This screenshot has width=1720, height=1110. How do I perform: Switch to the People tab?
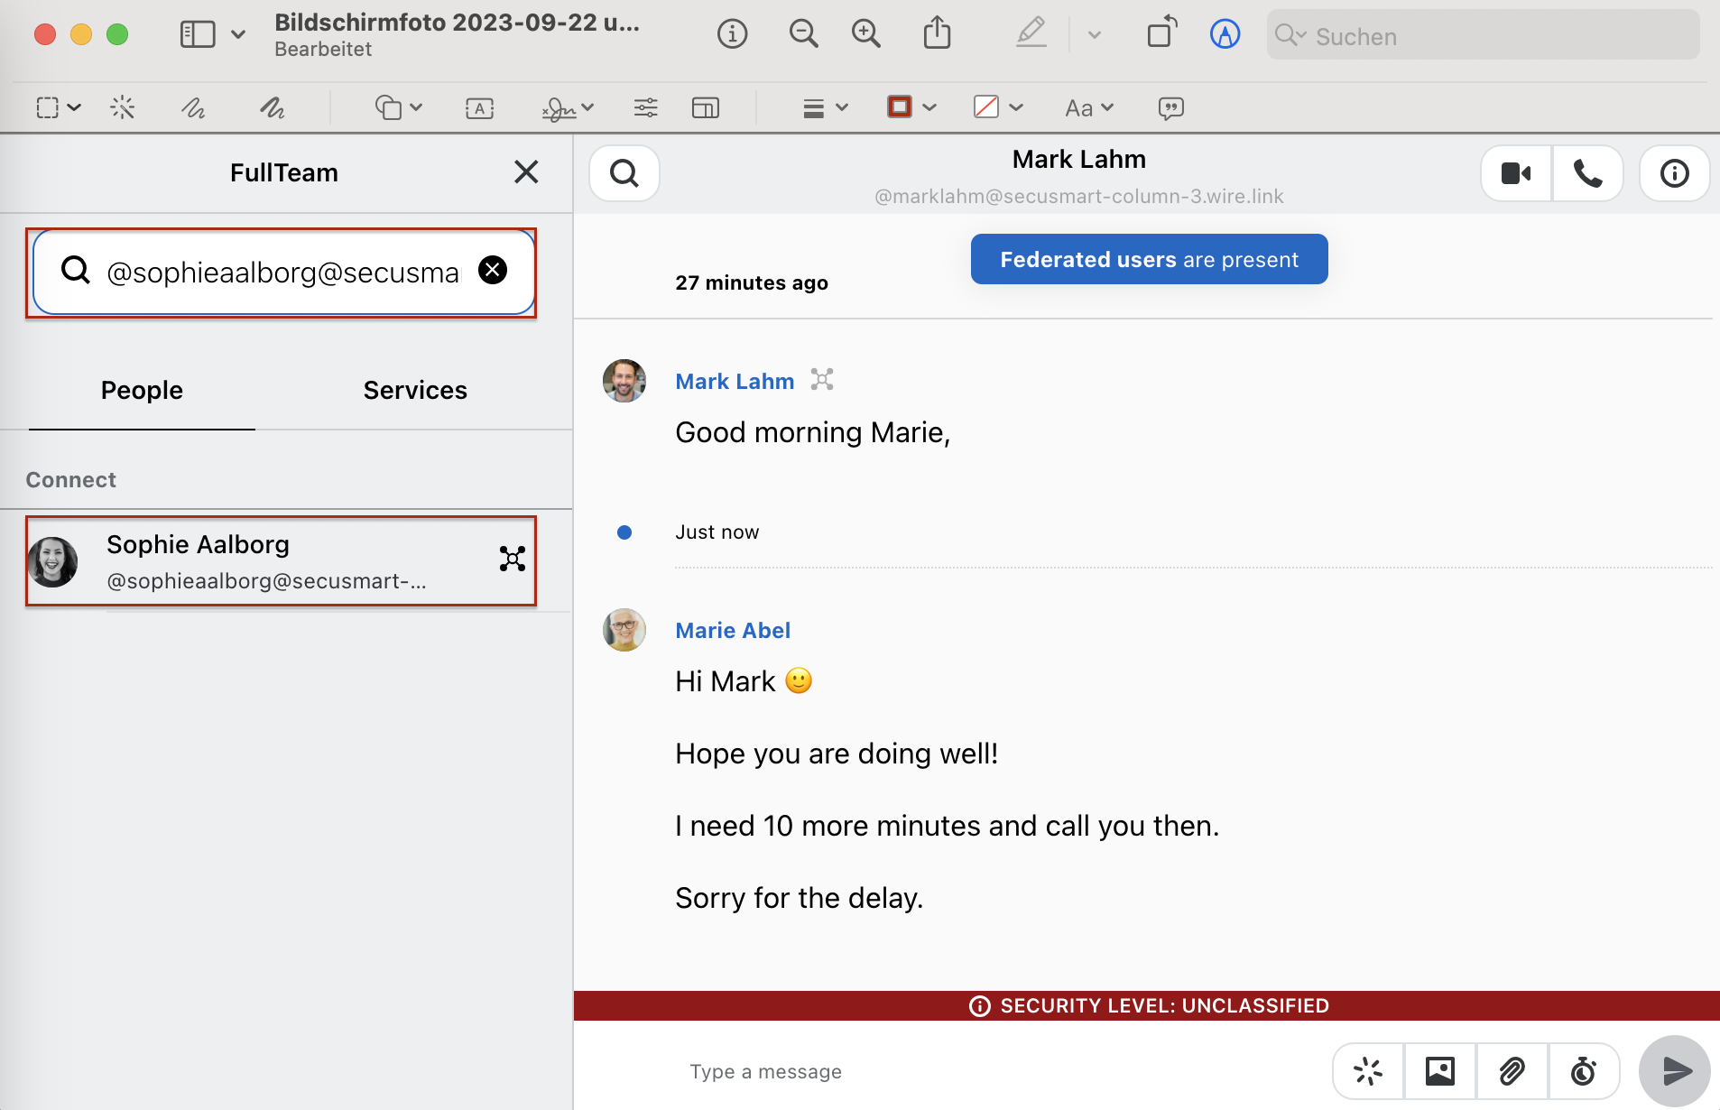pyautogui.click(x=142, y=390)
